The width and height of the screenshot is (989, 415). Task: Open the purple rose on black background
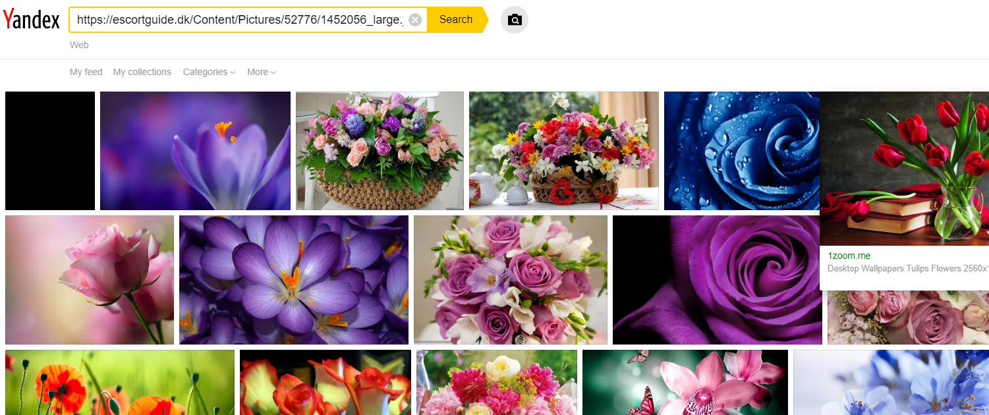717,279
